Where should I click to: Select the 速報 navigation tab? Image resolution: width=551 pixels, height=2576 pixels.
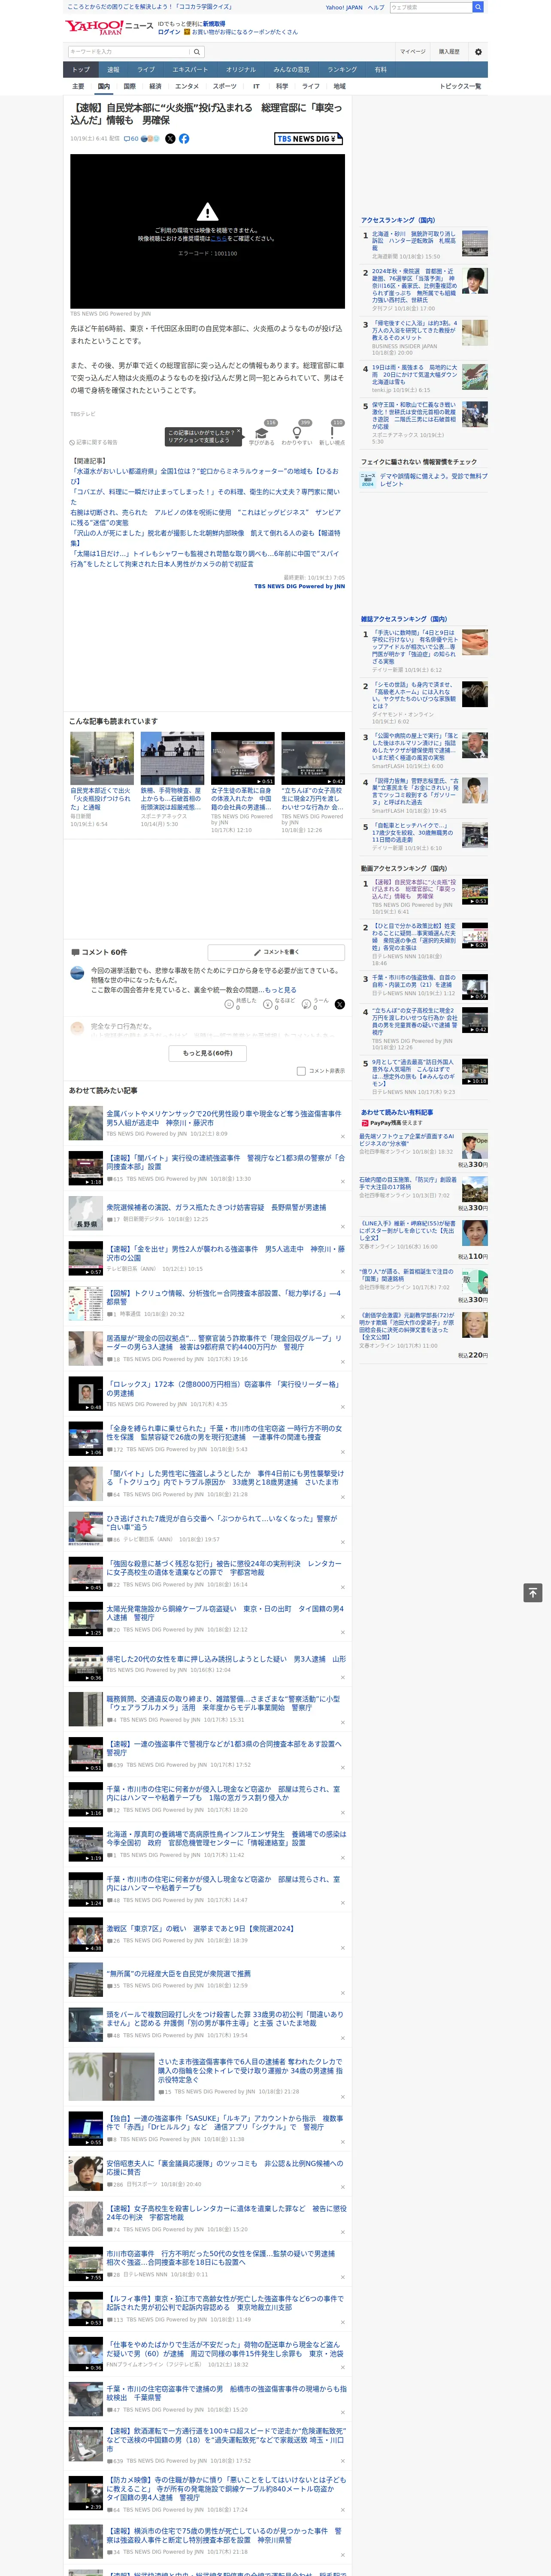[x=113, y=70]
